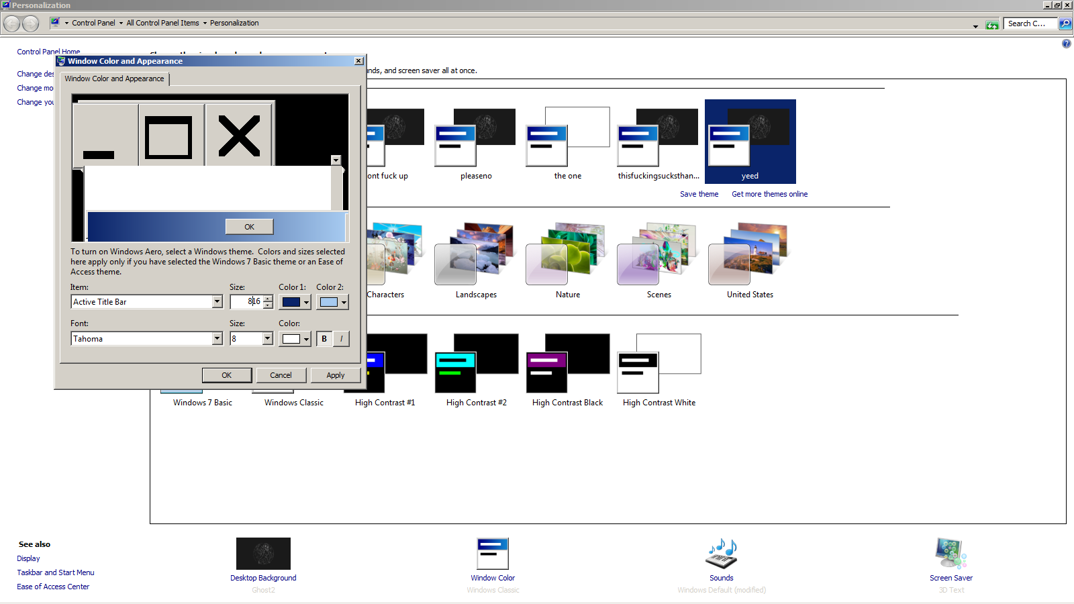
Task: Click the Personalization breadcrumb item
Action: [234, 23]
